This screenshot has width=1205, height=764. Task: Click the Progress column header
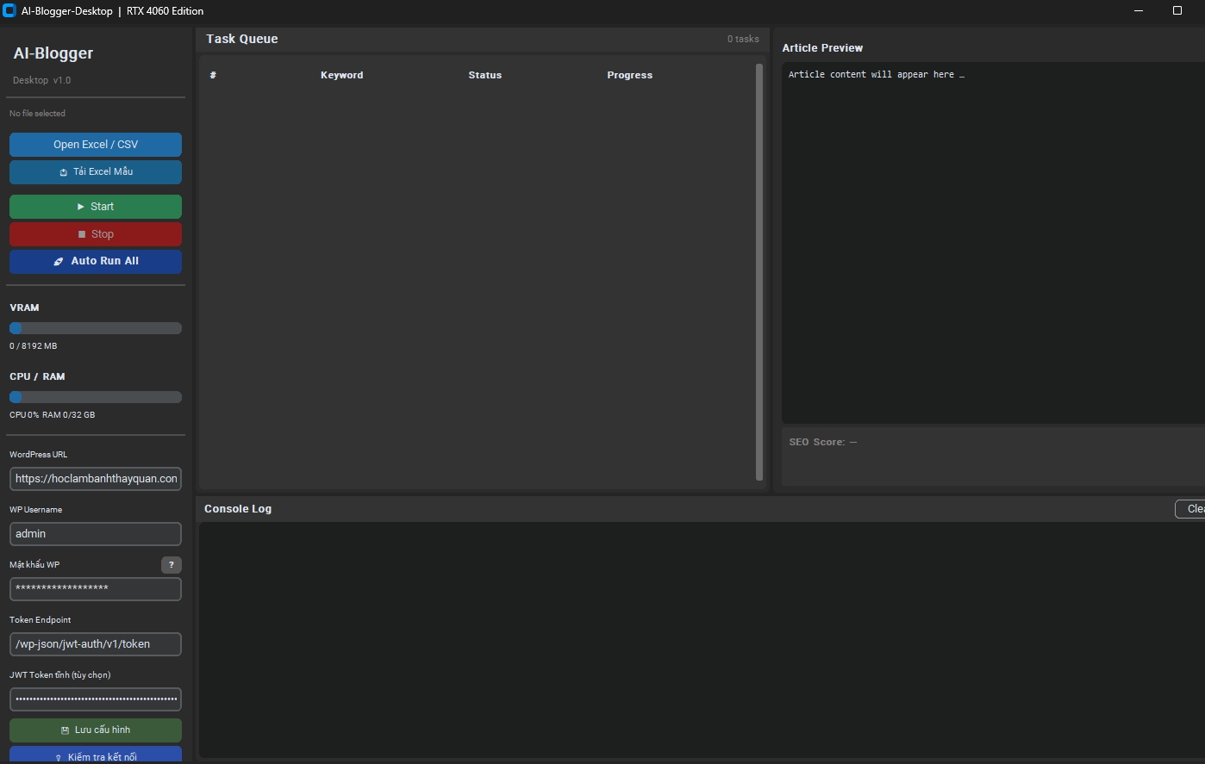[630, 76]
